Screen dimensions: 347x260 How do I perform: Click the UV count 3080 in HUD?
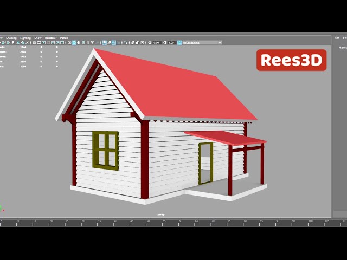point(23,66)
